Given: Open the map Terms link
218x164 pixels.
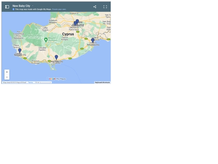Looking at the screenshot, I should coord(30,83).
